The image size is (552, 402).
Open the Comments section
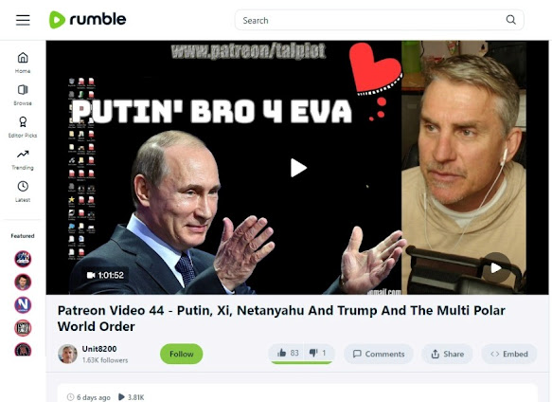(379, 354)
